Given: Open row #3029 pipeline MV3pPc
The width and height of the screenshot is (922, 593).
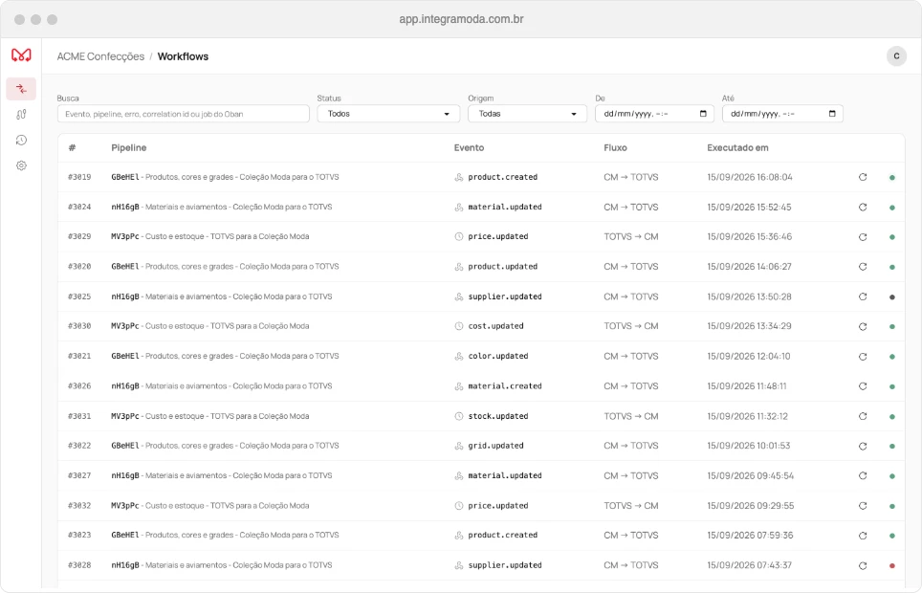Looking at the screenshot, I should click(x=209, y=236).
